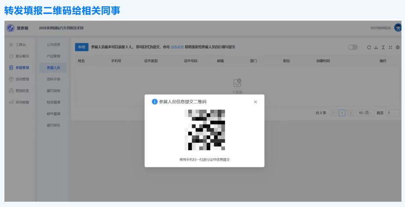Open 活动管理 in the left sidebar

point(22,79)
